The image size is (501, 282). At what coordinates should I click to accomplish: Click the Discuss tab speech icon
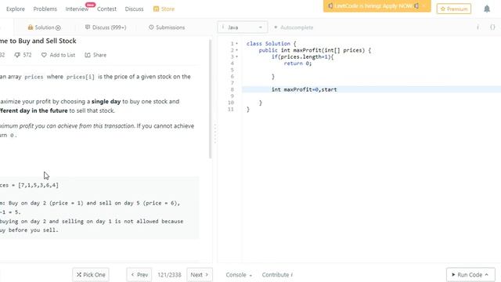(x=88, y=27)
